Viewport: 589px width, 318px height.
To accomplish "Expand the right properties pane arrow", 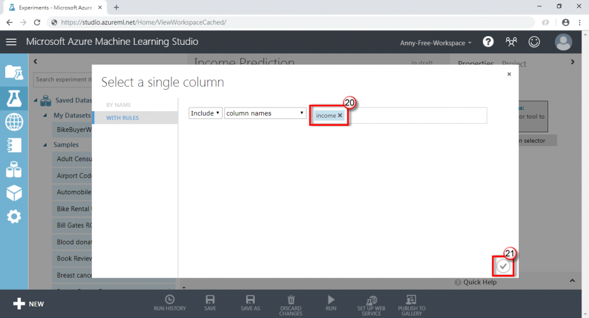I will pyautogui.click(x=572, y=62).
